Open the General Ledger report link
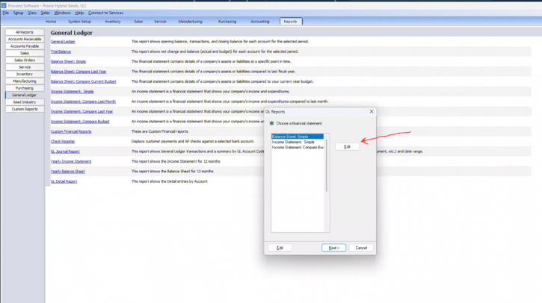542x303 pixels. coord(63,41)
